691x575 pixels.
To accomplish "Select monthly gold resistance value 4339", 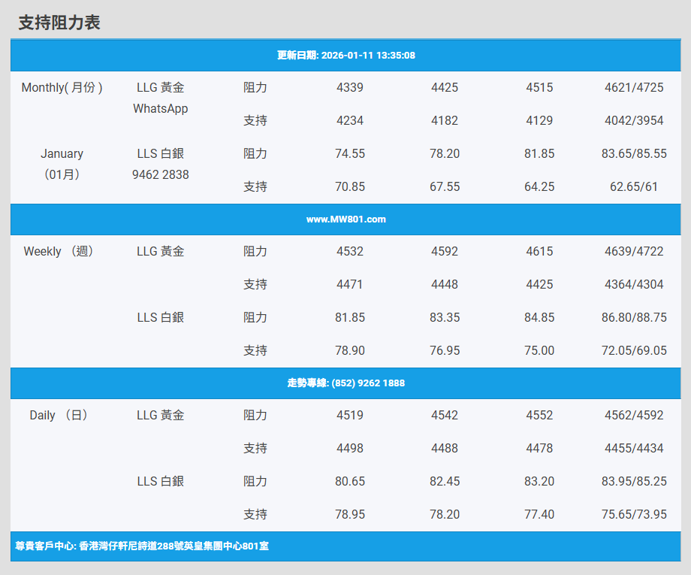I will coord(349,87).
